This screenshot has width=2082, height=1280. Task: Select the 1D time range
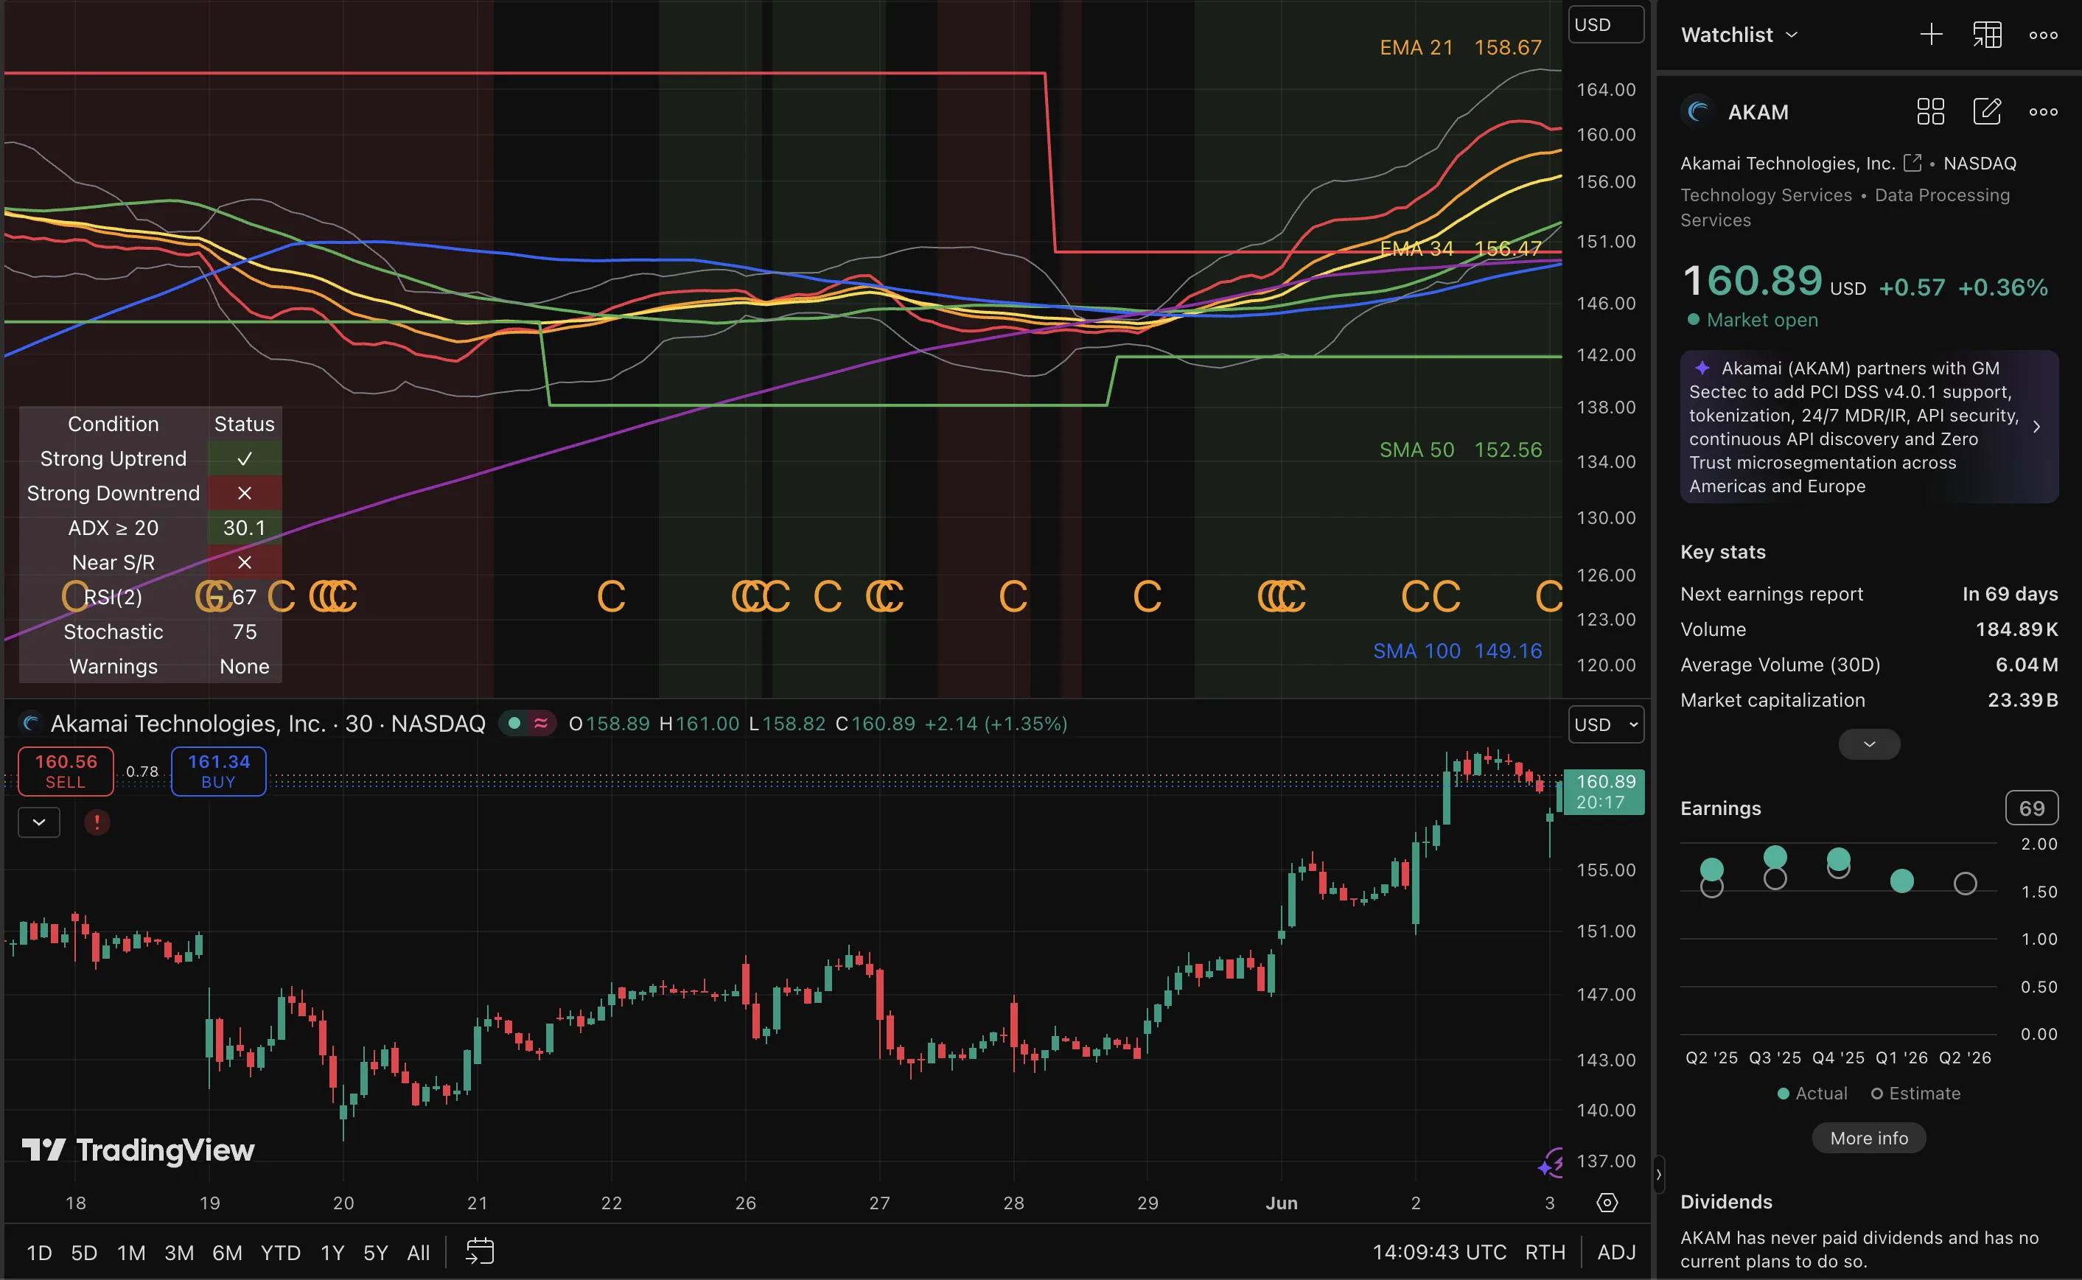[x=39, y=1252]
